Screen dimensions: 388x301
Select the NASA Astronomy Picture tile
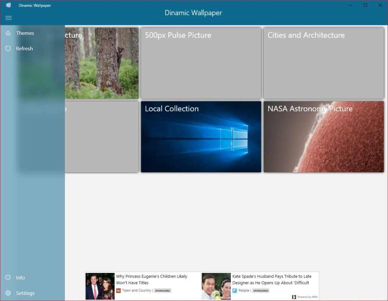[x=324, y=137]
